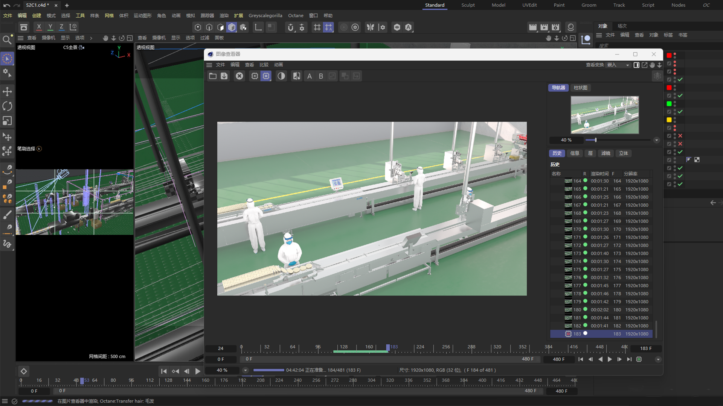Select the paint brush tool in left toolbar

point(7,215)
